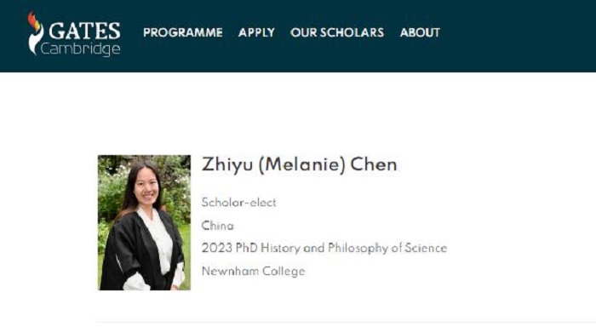Select '(Melanie)' within the scholar name
The width and height of the screenshot is (596, 327).
pyautogui.click(x=302, y=165)
